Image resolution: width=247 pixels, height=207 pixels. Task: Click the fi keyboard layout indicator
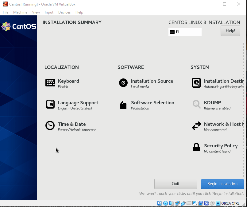[185, 32]
